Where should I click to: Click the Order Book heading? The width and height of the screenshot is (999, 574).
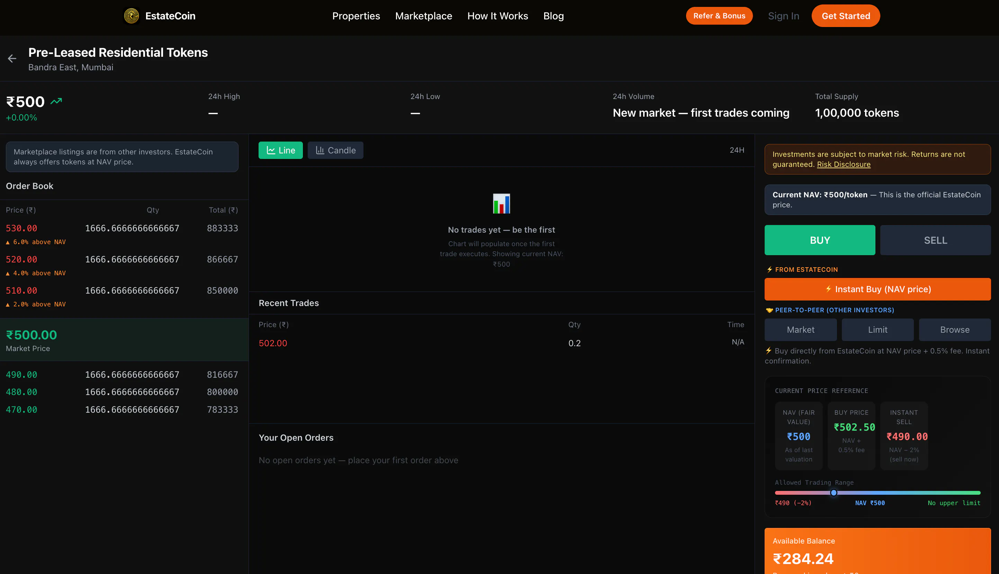pyautogui.click(x=29, y=186)
